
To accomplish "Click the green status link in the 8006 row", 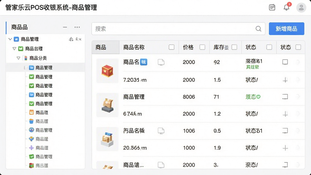I will click(253, 97).
